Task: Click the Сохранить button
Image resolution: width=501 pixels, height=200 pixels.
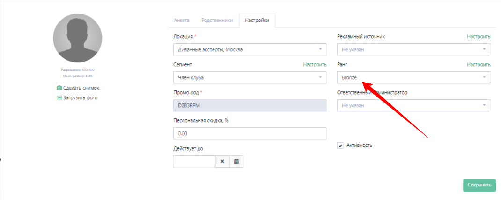Action: point(479,186)
